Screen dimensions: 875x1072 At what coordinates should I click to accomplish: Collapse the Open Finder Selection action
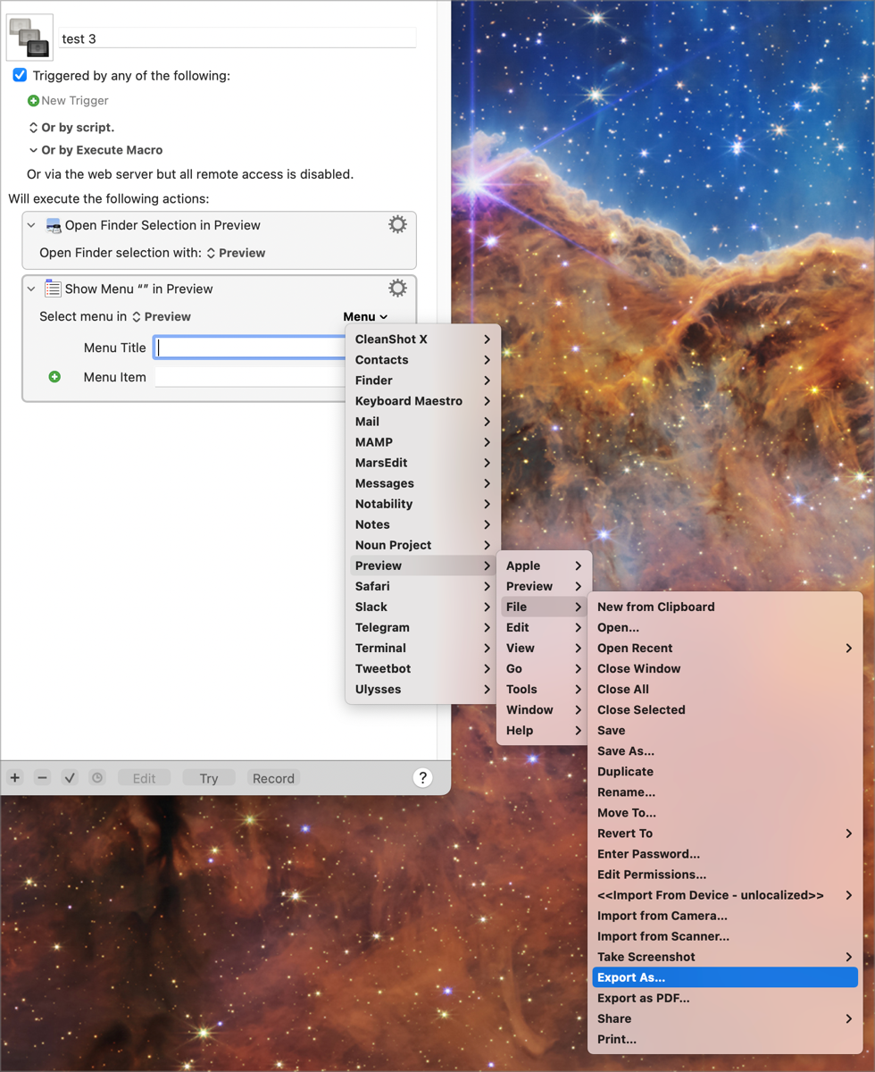[31, 225]
